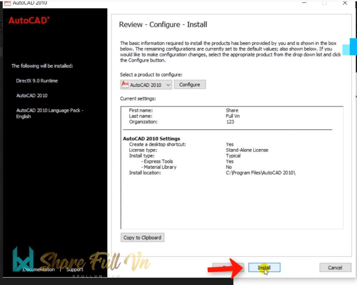Screen dimensions: 357x285
Task: Click the install location path value
Action: [x=260, y=173]
